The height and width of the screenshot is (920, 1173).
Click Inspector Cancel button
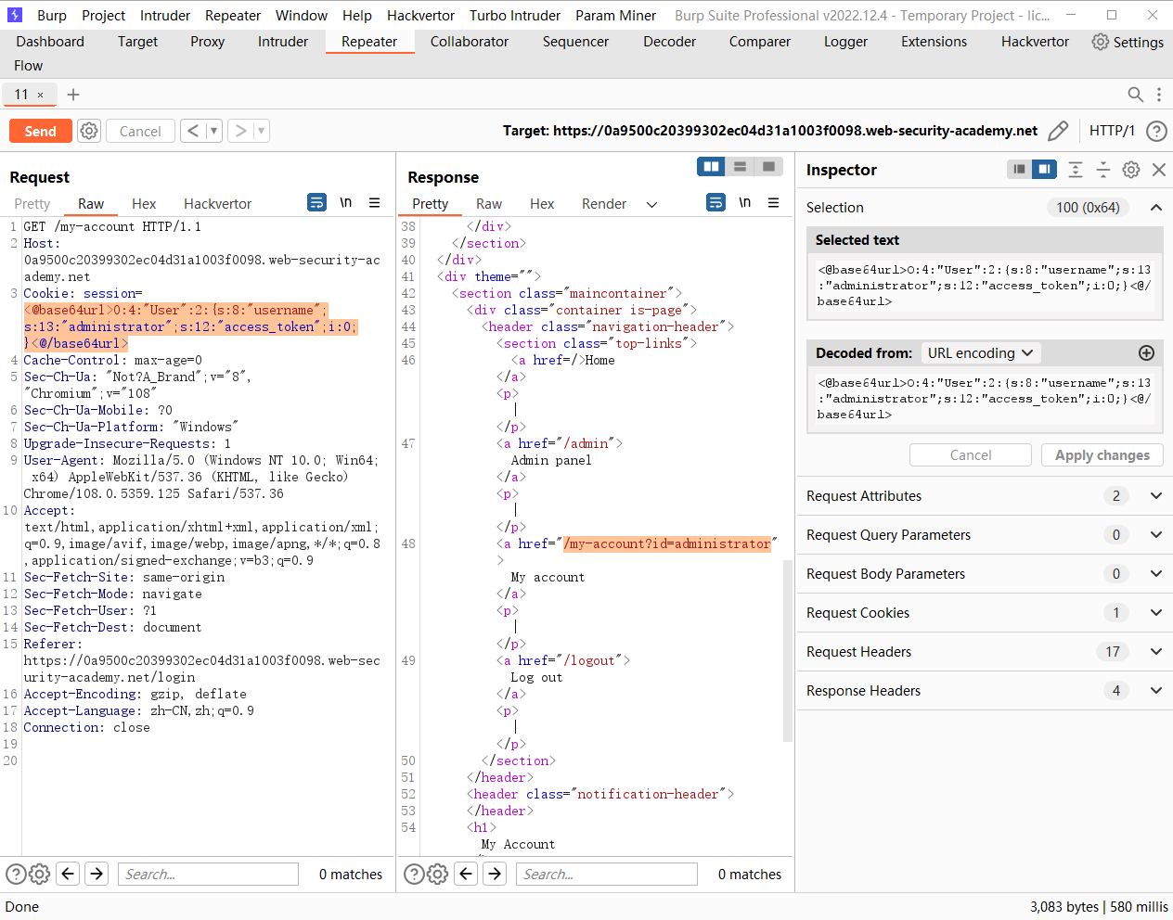[x=971, y=454]
